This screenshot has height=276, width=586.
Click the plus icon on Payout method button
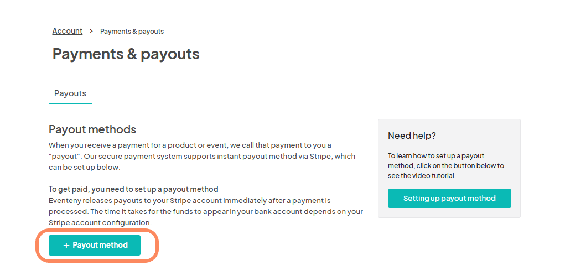pos(66,246)
